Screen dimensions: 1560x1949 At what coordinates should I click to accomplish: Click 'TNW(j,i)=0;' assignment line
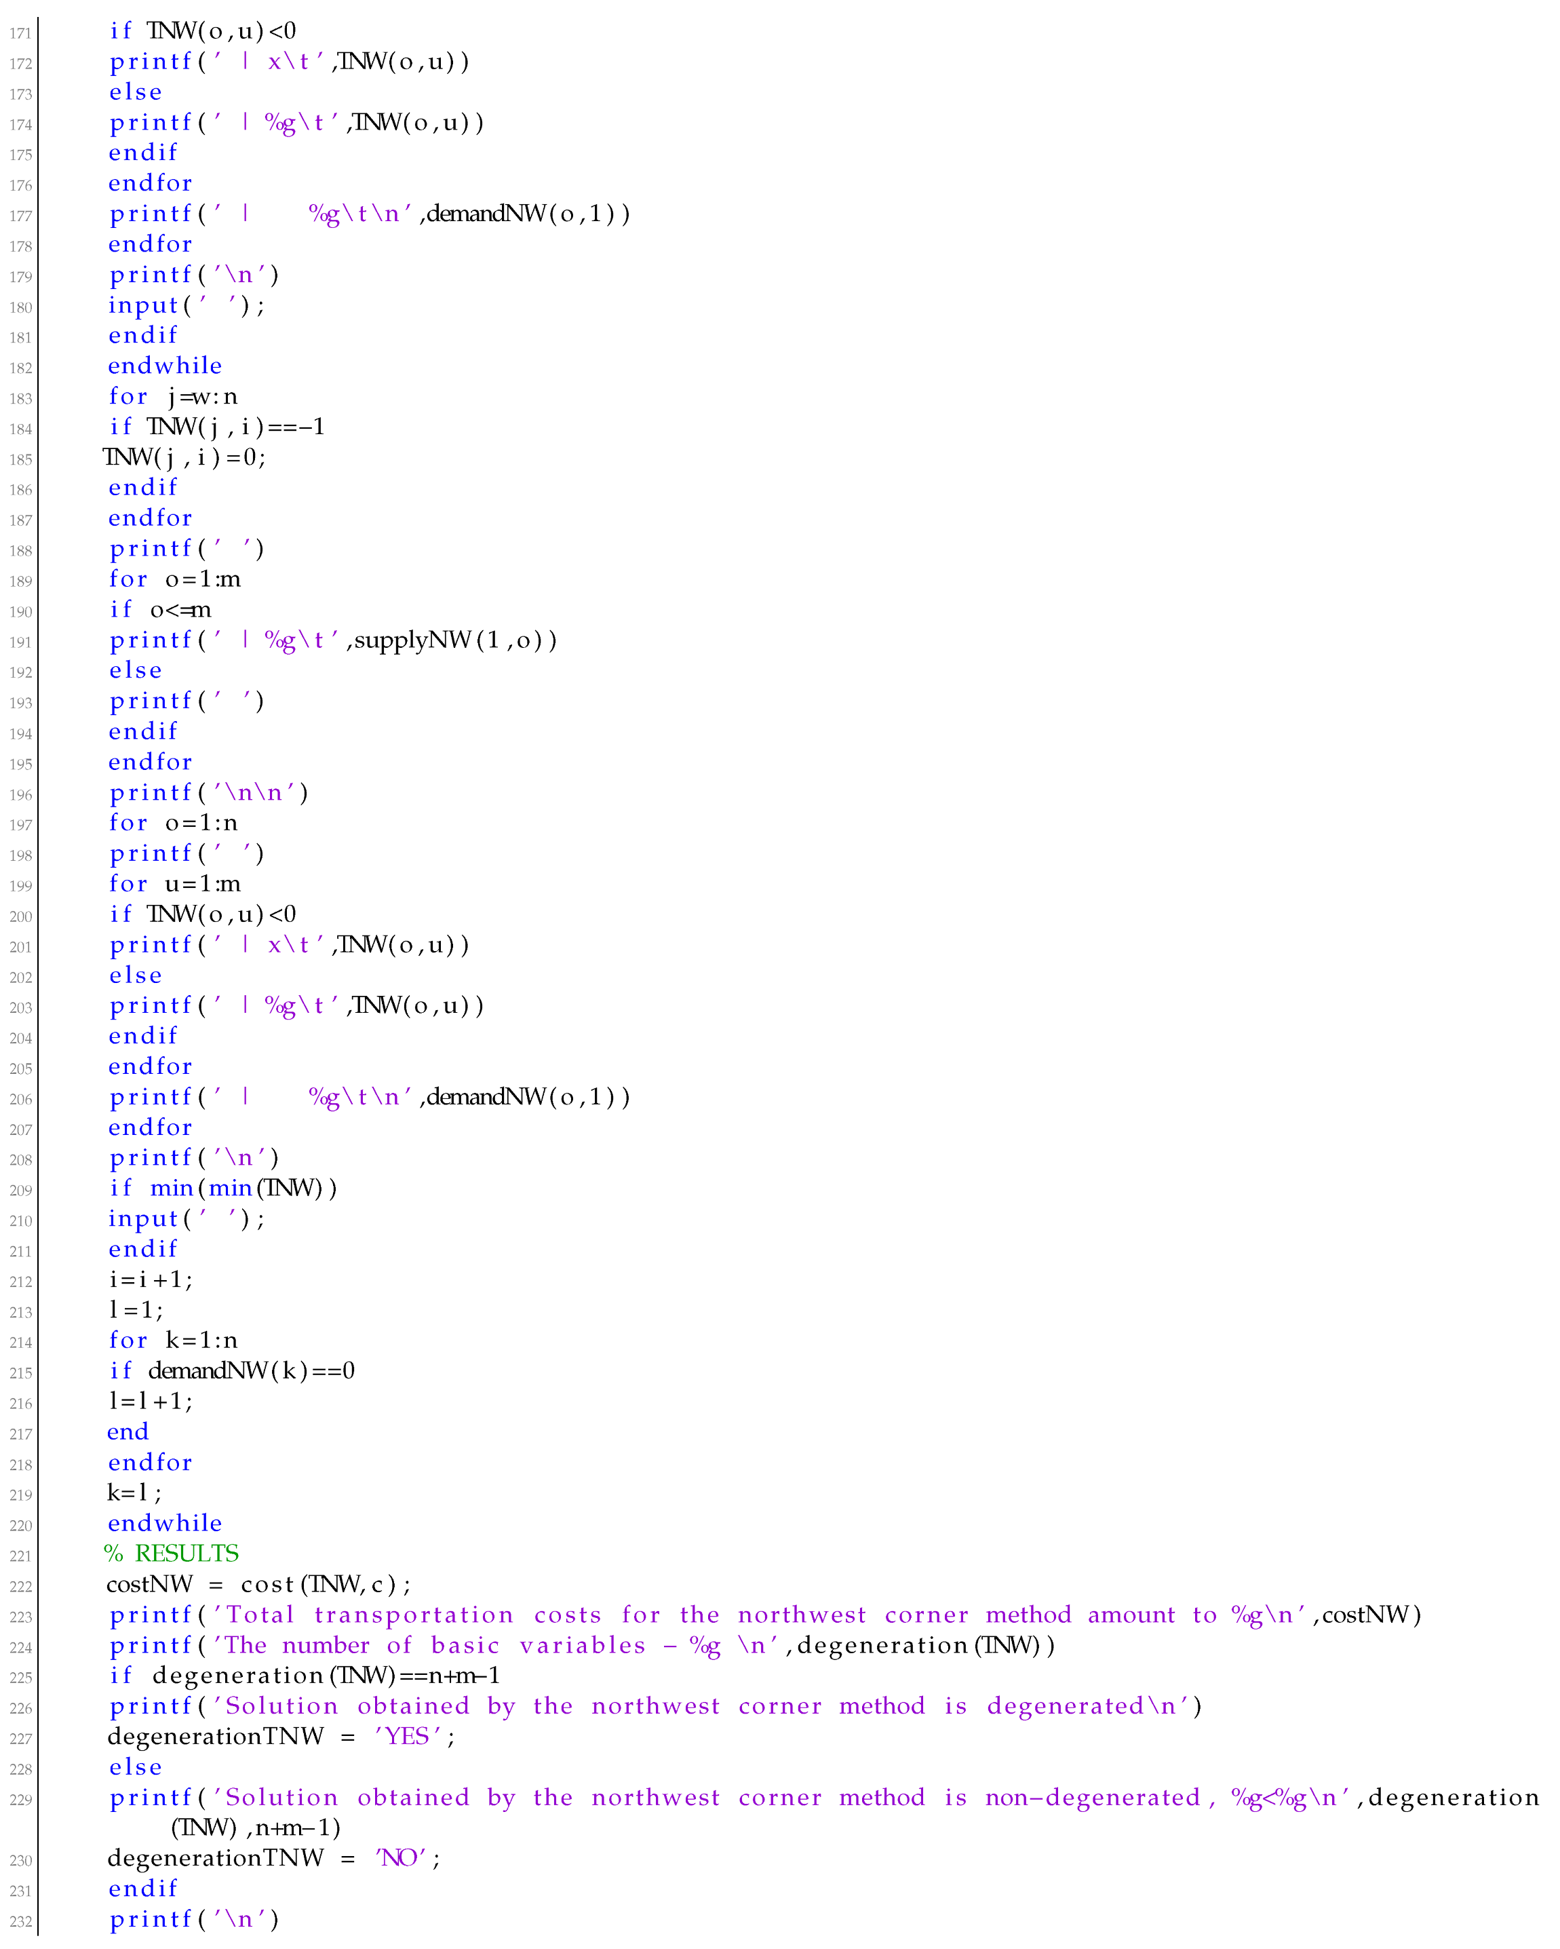[x=184, y=457]
